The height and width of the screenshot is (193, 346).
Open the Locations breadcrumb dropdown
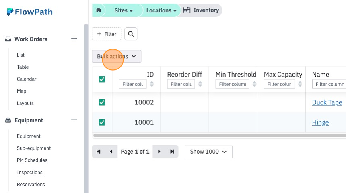pos(161,10)
